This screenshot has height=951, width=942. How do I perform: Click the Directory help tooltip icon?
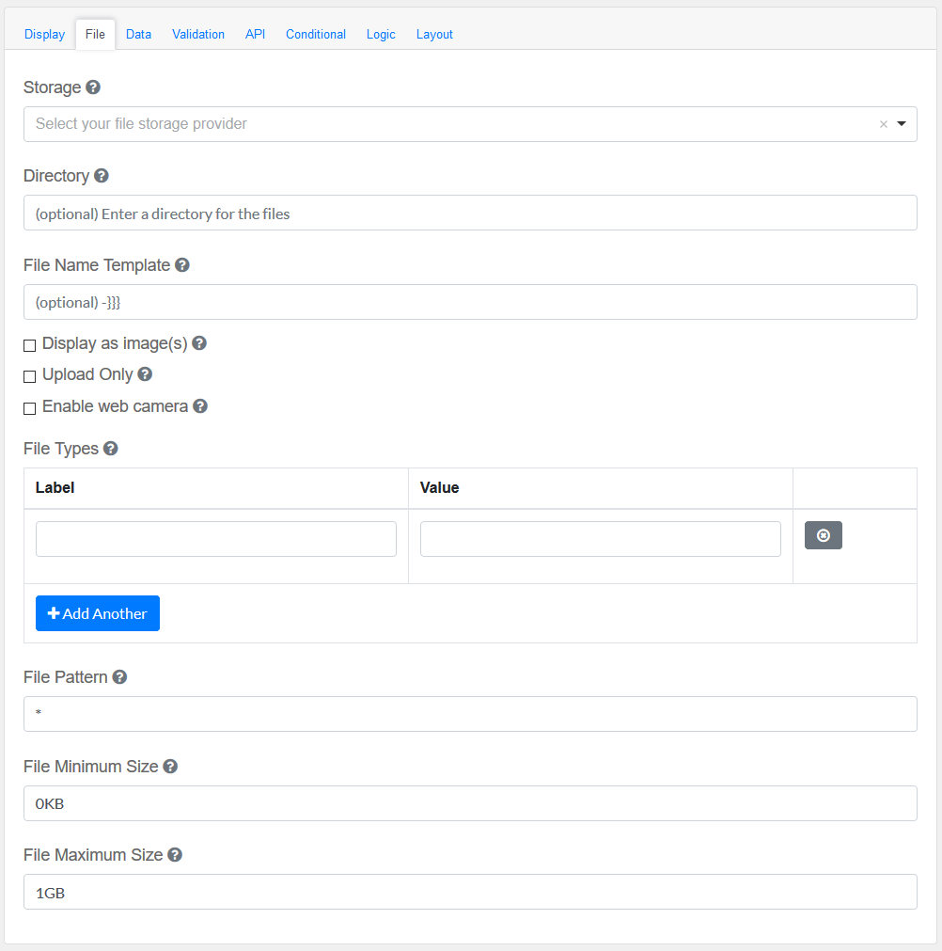(102, 176)
